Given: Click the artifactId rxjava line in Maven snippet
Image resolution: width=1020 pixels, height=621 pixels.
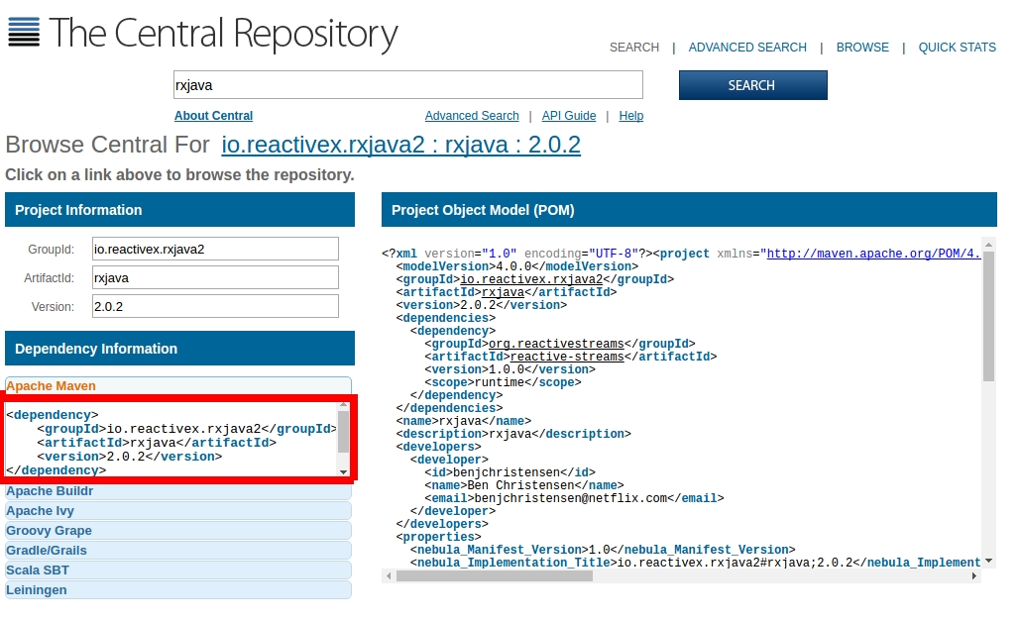Looking at the screenshot, I should tap(157, 443).
